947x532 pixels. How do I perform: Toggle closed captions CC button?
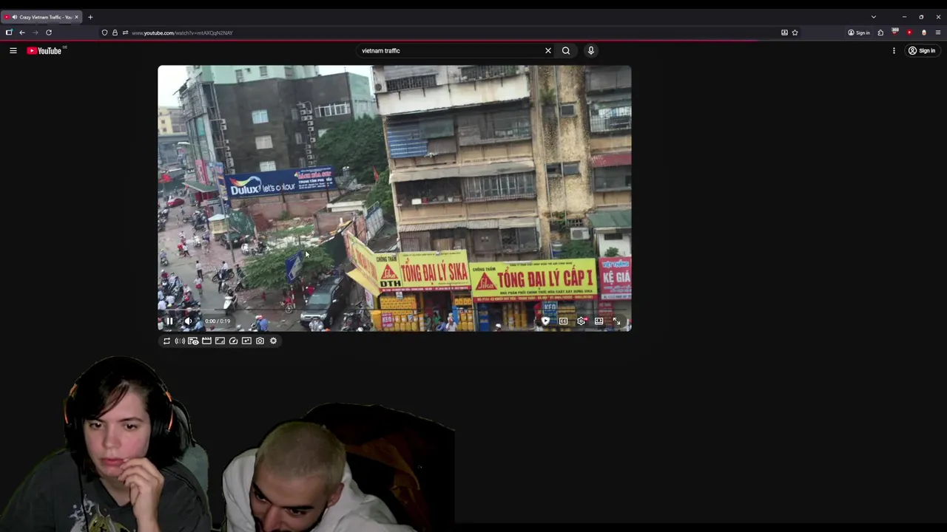[563, 321]
